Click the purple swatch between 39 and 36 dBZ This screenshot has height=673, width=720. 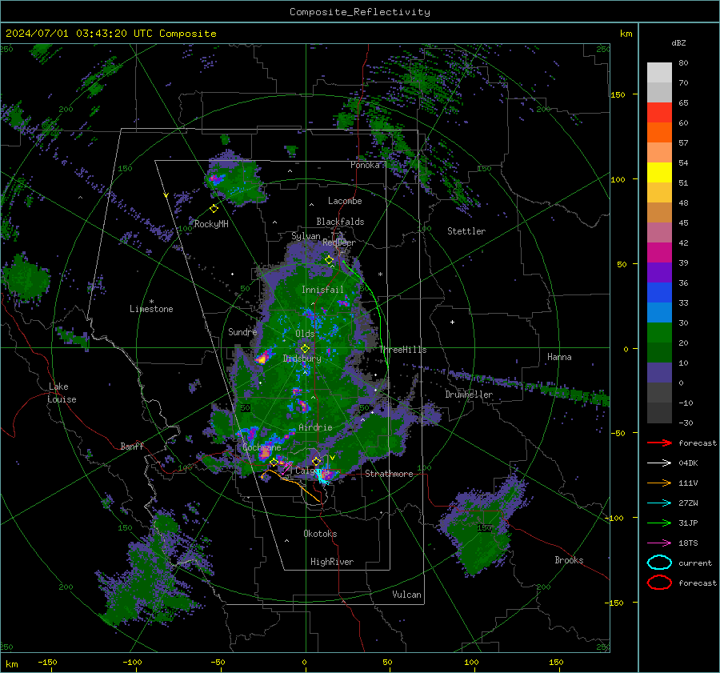[659, 273]
